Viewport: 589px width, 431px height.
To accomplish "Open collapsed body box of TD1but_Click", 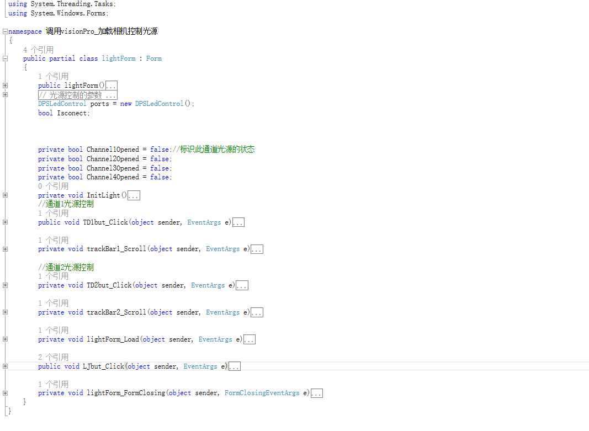I will click(238, 222).
